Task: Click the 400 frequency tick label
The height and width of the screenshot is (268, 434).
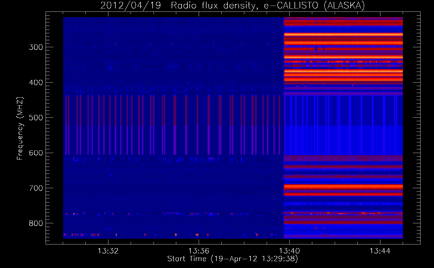Action: point(36,83)
